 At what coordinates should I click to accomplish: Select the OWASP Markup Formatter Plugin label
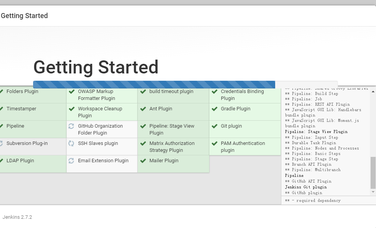pos(96,95)
